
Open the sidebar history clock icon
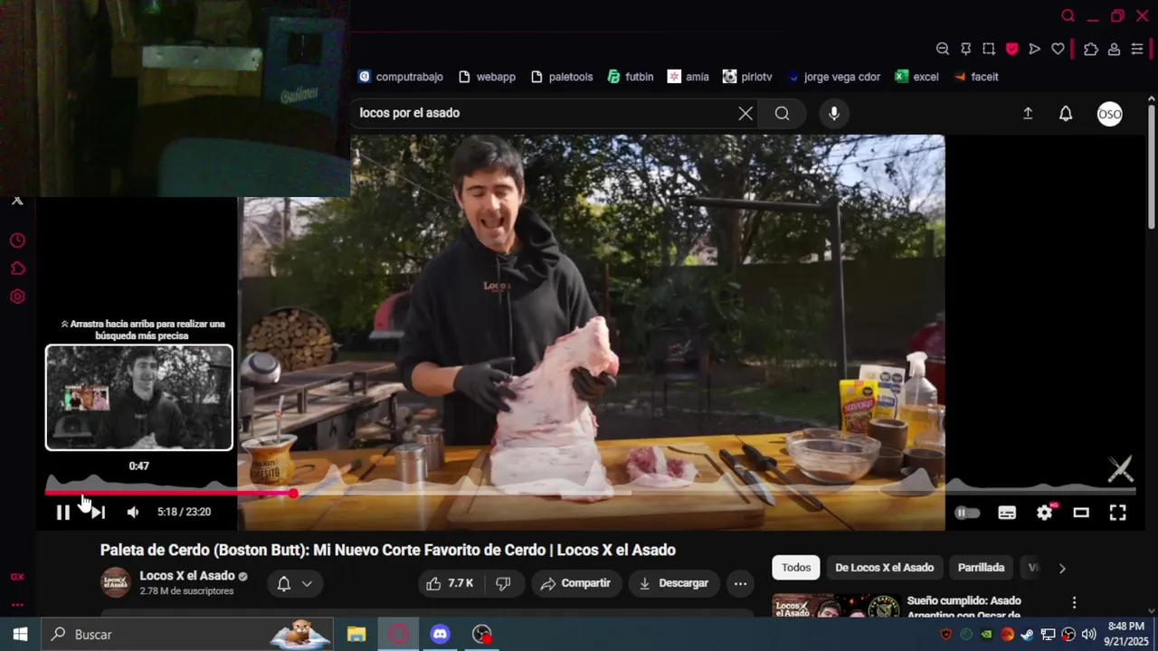(x=17, y=241)
